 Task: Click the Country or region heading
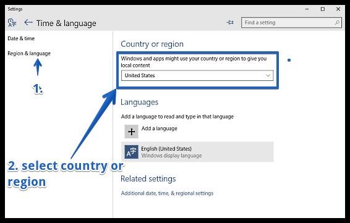click(152, 44)
